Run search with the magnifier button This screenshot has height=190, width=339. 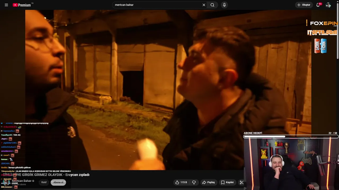click(x=212, y=5)
